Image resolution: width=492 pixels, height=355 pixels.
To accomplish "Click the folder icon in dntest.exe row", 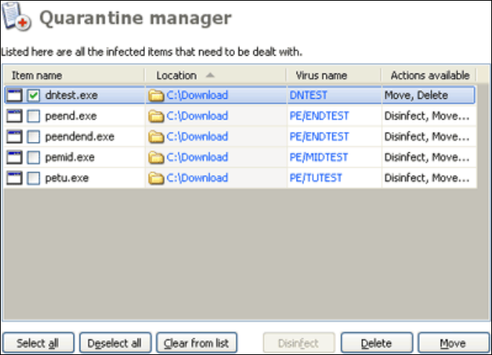I will 156,95.
